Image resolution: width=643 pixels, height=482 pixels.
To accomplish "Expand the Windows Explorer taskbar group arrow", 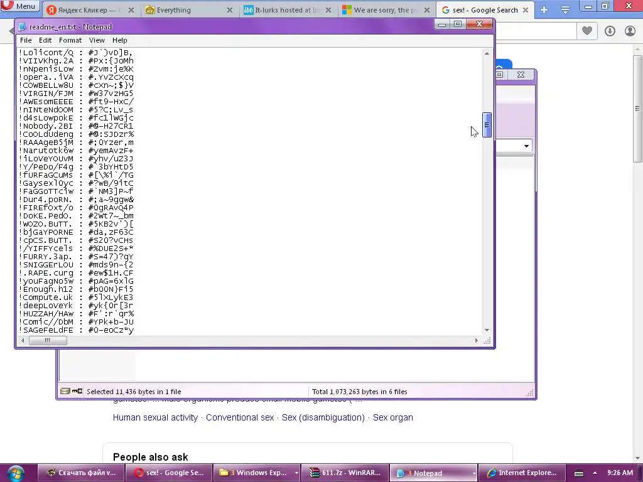I will 296,473.
